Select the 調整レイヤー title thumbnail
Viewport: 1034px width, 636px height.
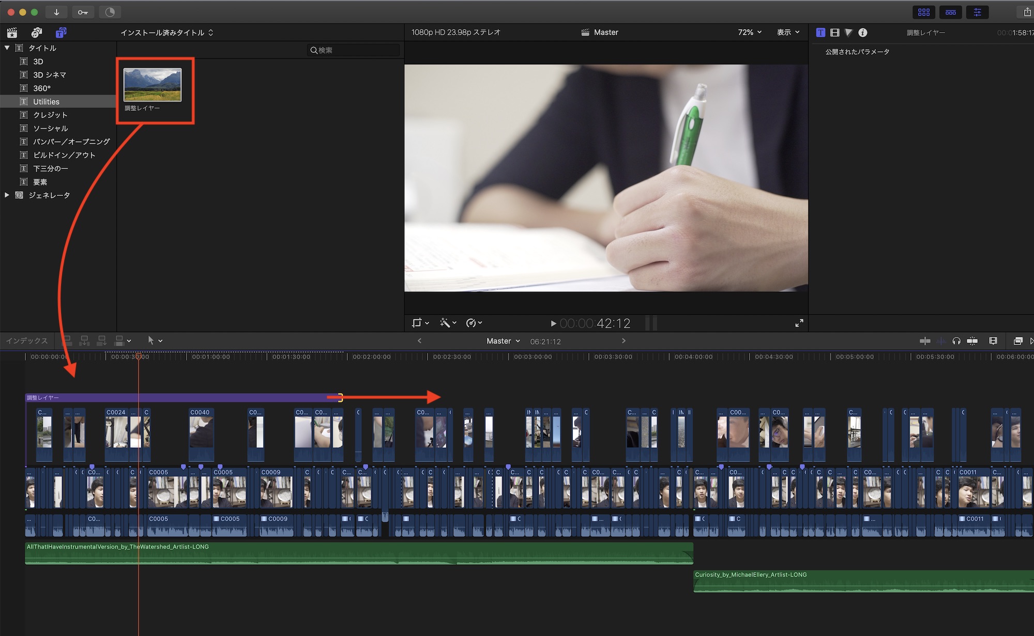click(153, 85)
